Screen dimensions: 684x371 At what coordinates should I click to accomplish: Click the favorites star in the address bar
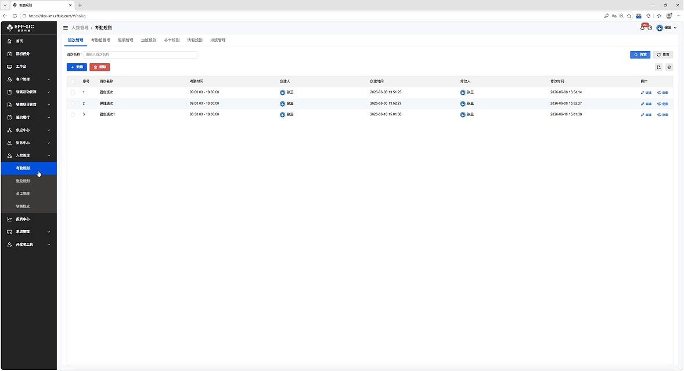pos(629,16)
